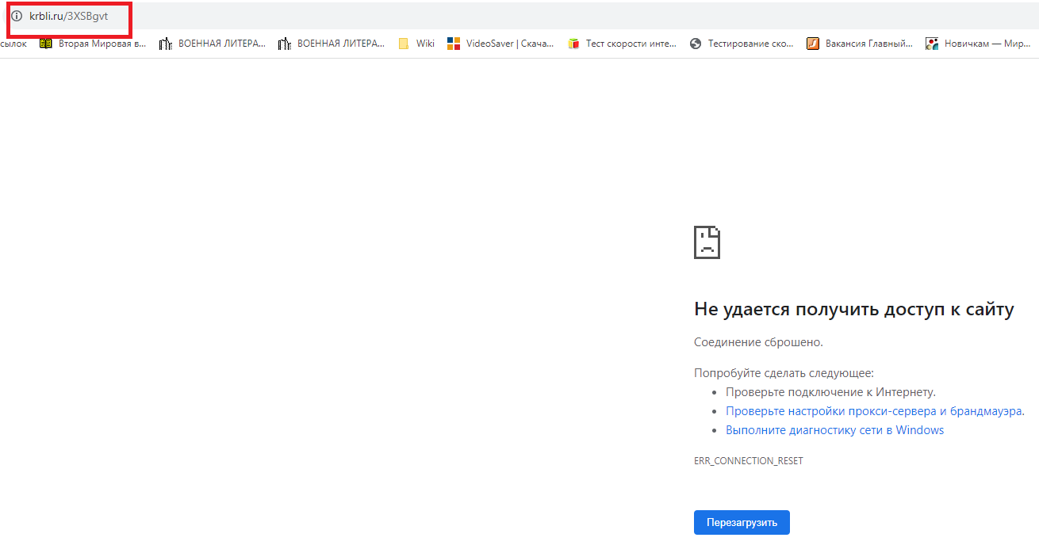Screen dimensions: 1039x549
Task: Select the krbli.ru URL in address bar
Action: 68,16
